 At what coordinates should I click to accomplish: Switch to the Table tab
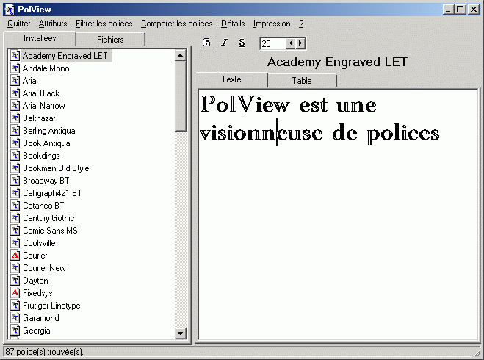point(302,81)
